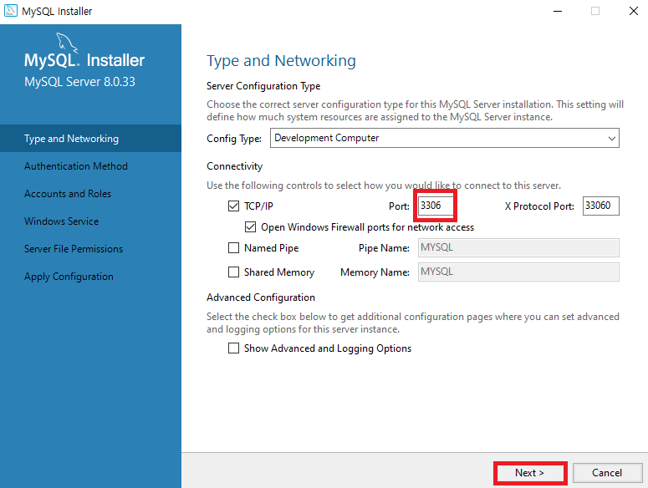648x488 pixels.
Task: Open the Config Type dropdown
Action: [x=445, y=138]
